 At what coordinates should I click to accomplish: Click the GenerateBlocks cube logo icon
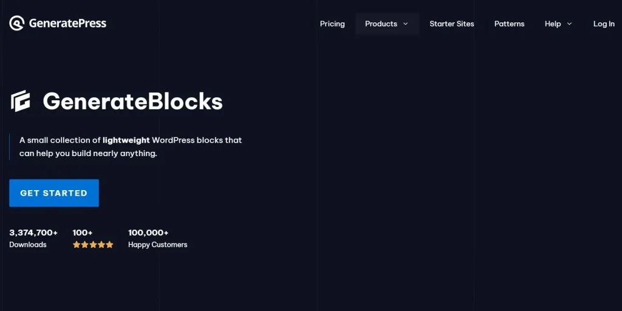pos(20,101)
